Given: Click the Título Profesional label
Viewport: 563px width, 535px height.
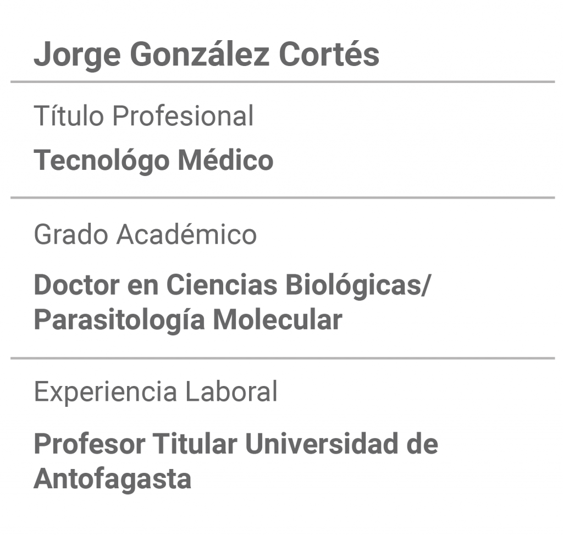Looking at the screenshot, I should (x=143, y=115).
